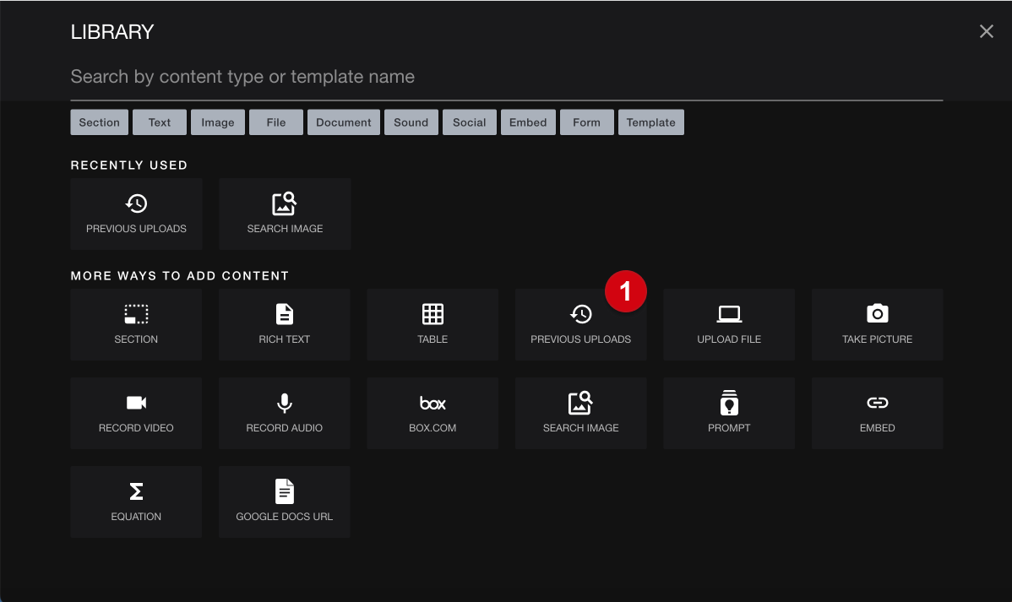Image resolution: width=1012 pixels, height=602 pixels.
Task: Filter library by Image tag
Action: [217, 122]
